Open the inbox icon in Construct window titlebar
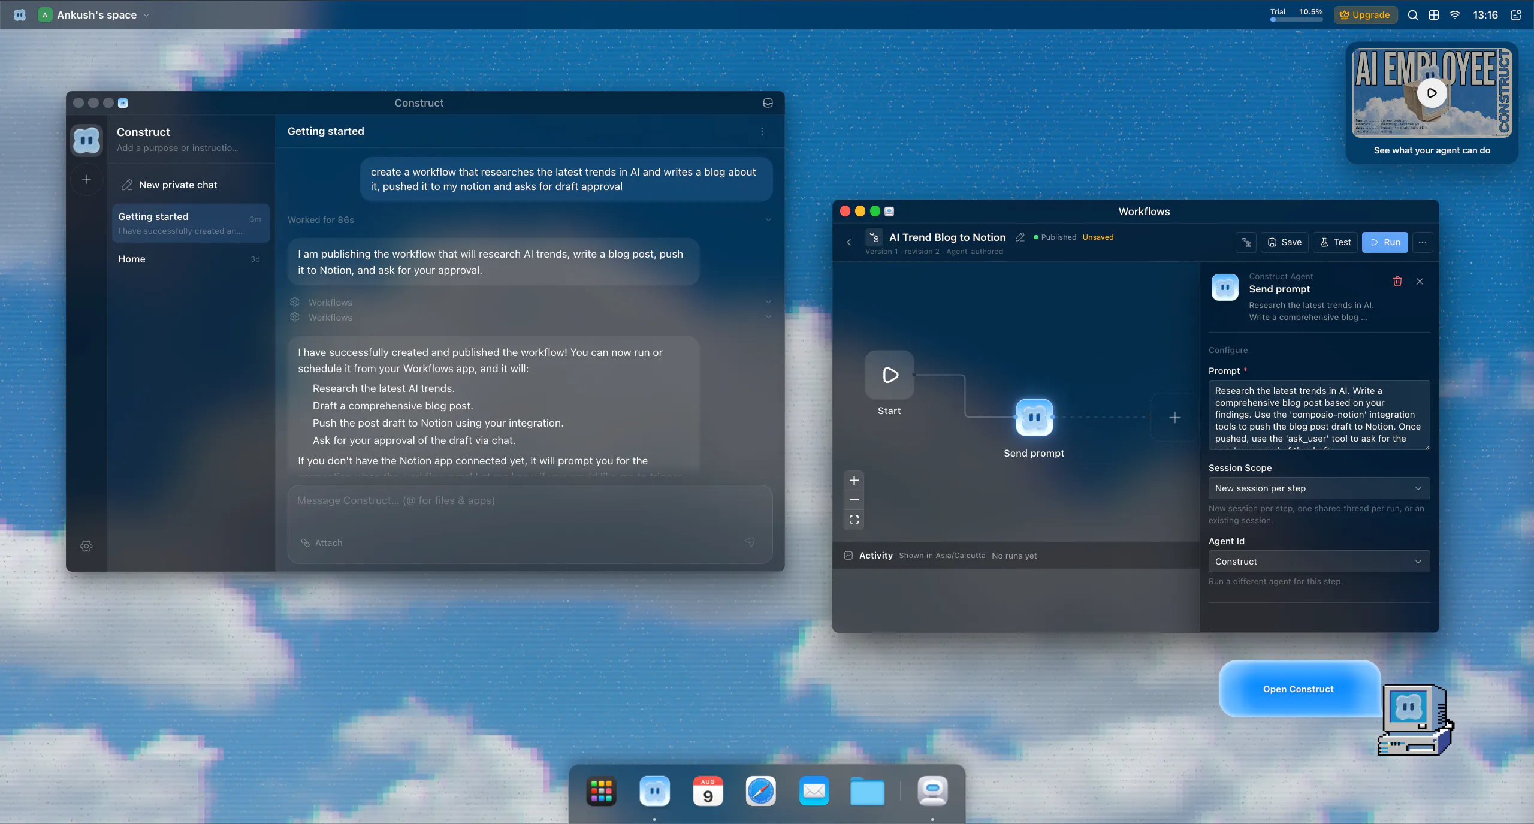The width and height of the screenshot is (1534, 824). (x=768, y=103)
